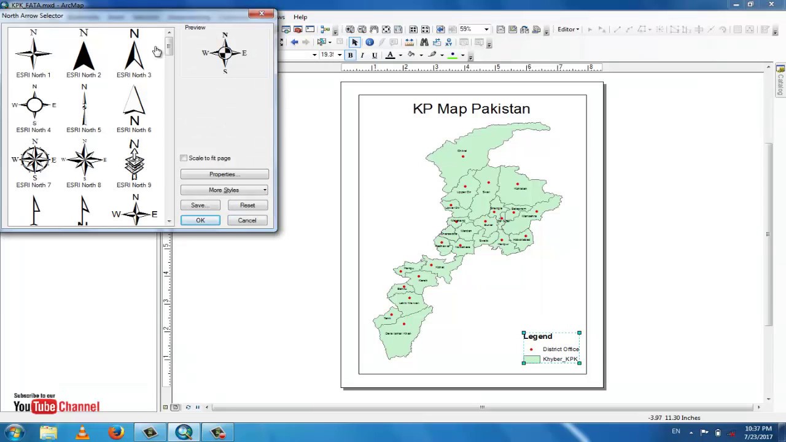
Task: Open the font name dropdown arrow
Action: point(314,55)
